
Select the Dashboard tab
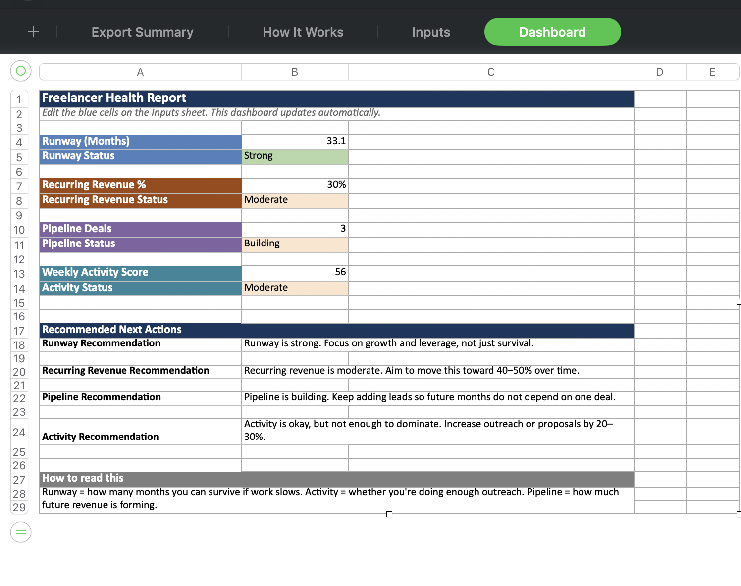pos(552,32)
